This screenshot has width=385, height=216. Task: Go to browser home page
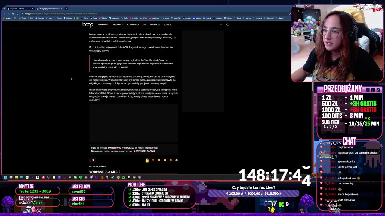point(17,14)
